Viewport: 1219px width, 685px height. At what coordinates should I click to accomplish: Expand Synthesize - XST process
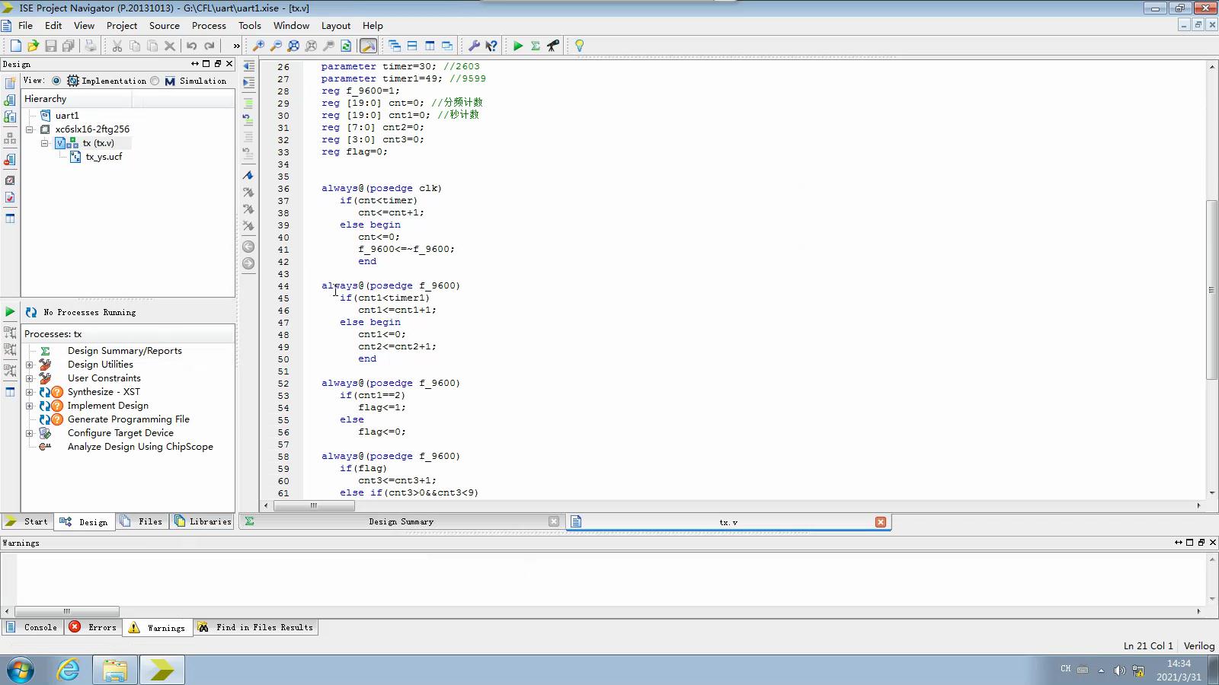tap(30, 392)
